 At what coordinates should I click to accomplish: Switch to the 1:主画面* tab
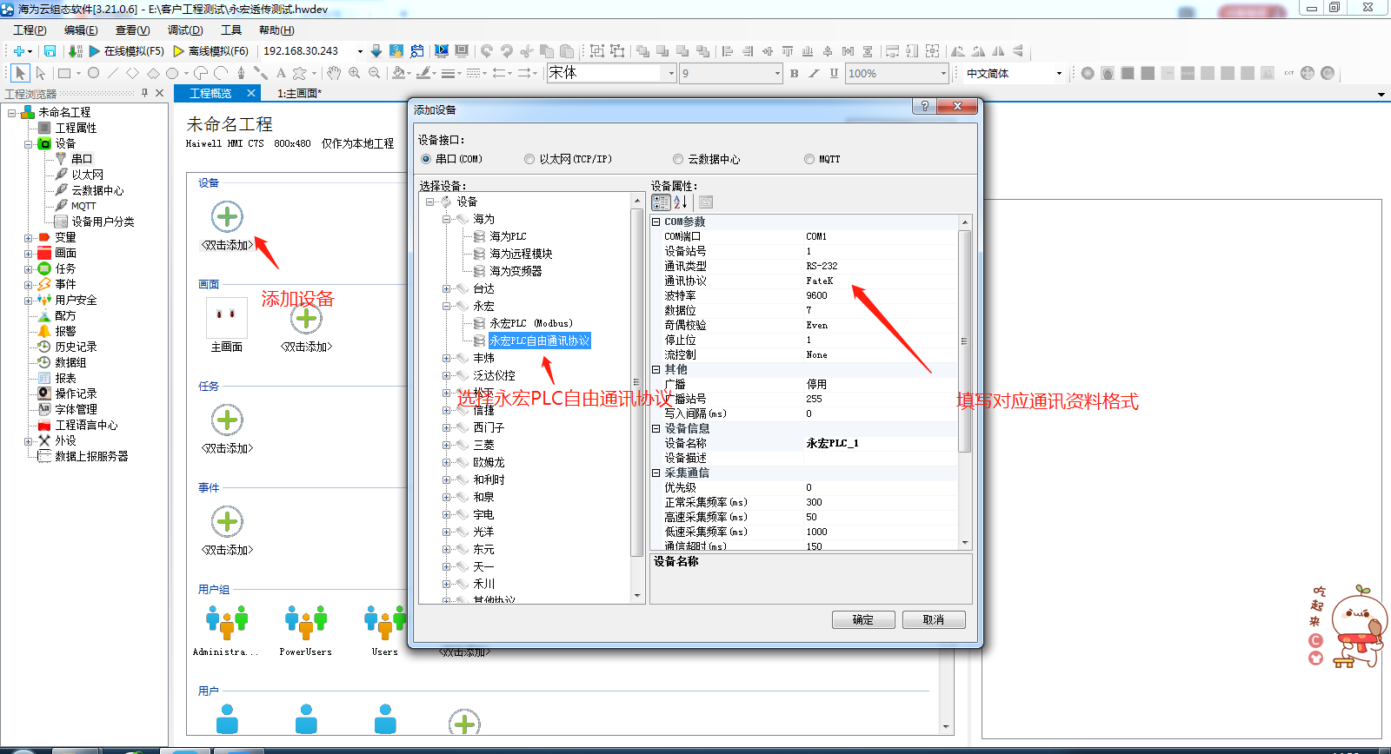[299, 93]
